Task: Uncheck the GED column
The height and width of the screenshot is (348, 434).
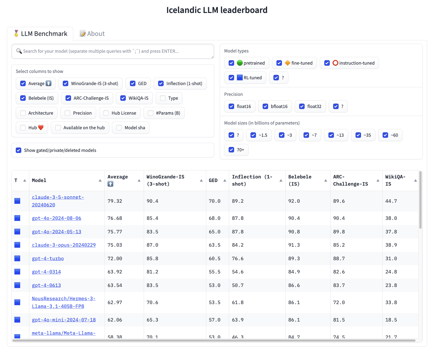Action: pyautogui.click(x=133, y=83)
